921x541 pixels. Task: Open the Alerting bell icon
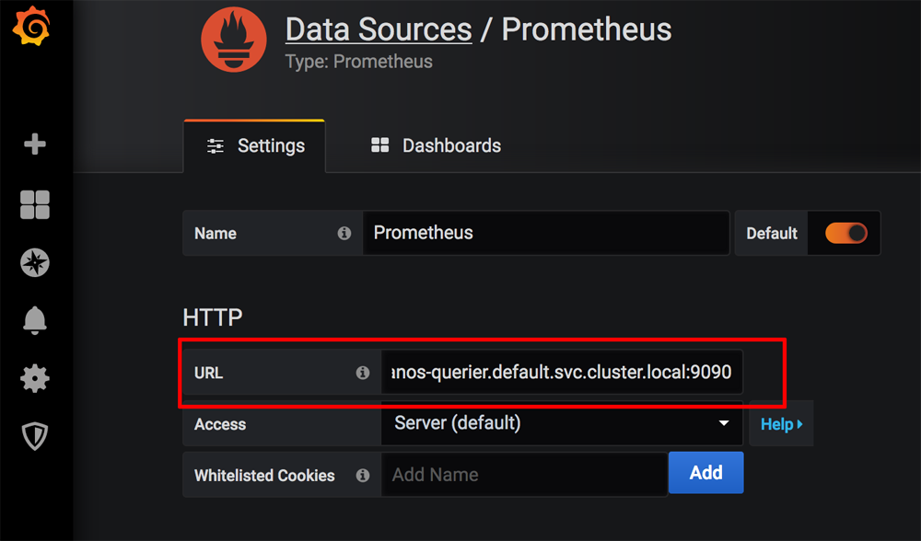tap(35, 319)
